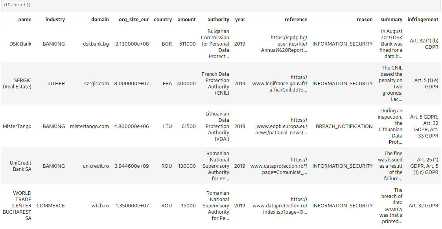Click the 'reference' column header
This screenshot has height=229, width=442.
point(296,19)
